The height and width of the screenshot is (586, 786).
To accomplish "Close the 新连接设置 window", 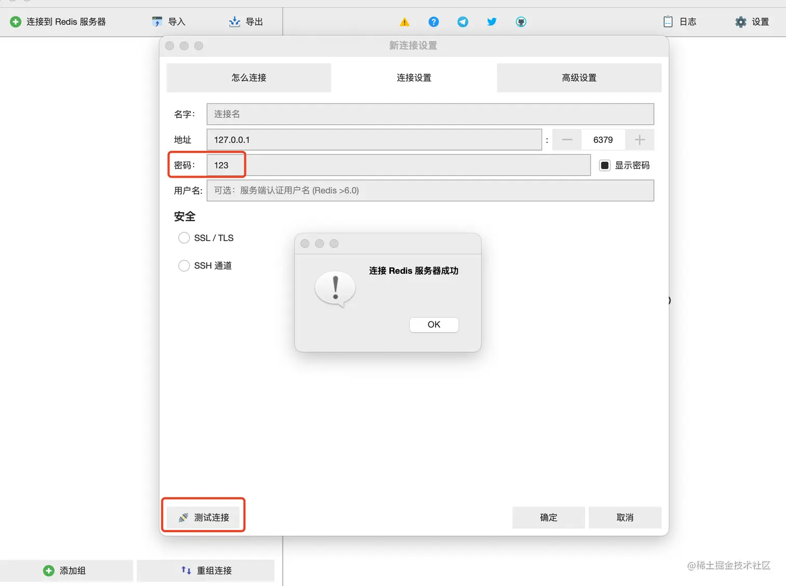I will [169, 46].
